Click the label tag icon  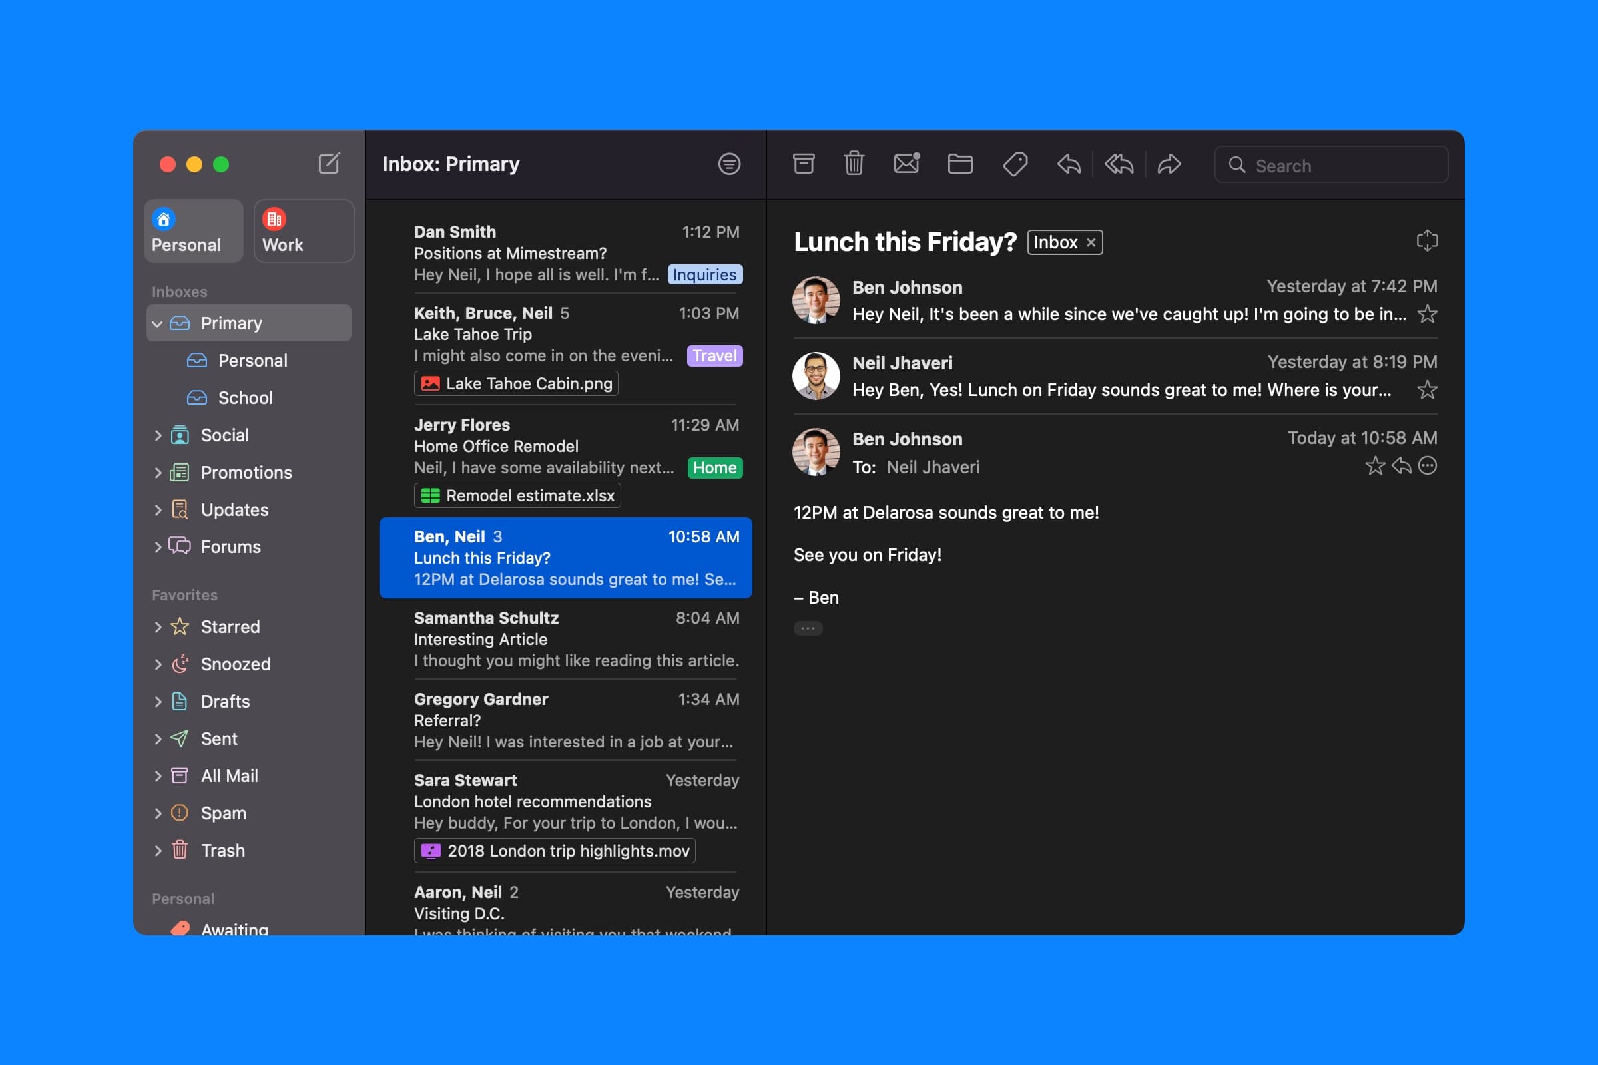(1015, 164)
